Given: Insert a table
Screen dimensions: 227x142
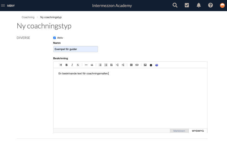Looking at the screenshot, I should point(131,65).
